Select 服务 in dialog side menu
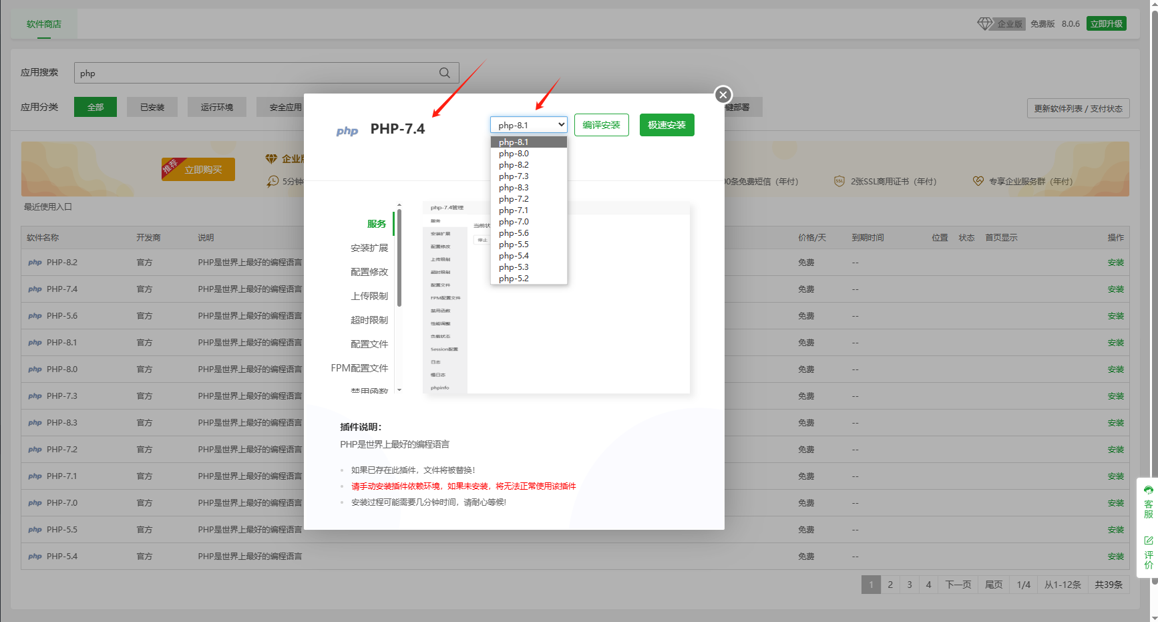The width and height of the screenshot is (1158, 622). 377,224
